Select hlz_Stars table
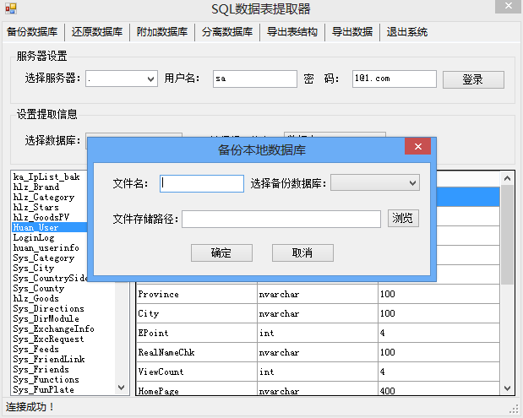This screenshot has width=523, height=418. [x=36, y=208]
